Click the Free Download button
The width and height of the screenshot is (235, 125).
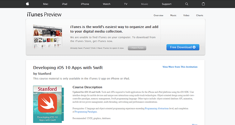click(183, 47)
